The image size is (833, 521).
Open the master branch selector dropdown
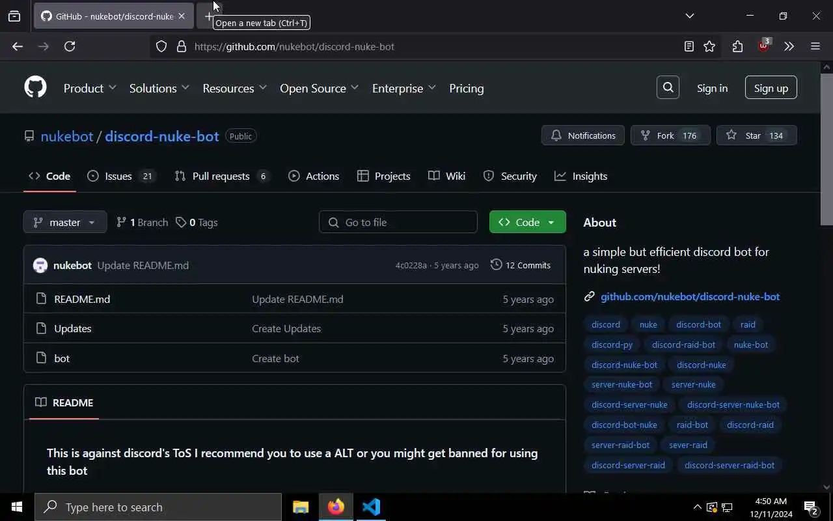[65, 222]
